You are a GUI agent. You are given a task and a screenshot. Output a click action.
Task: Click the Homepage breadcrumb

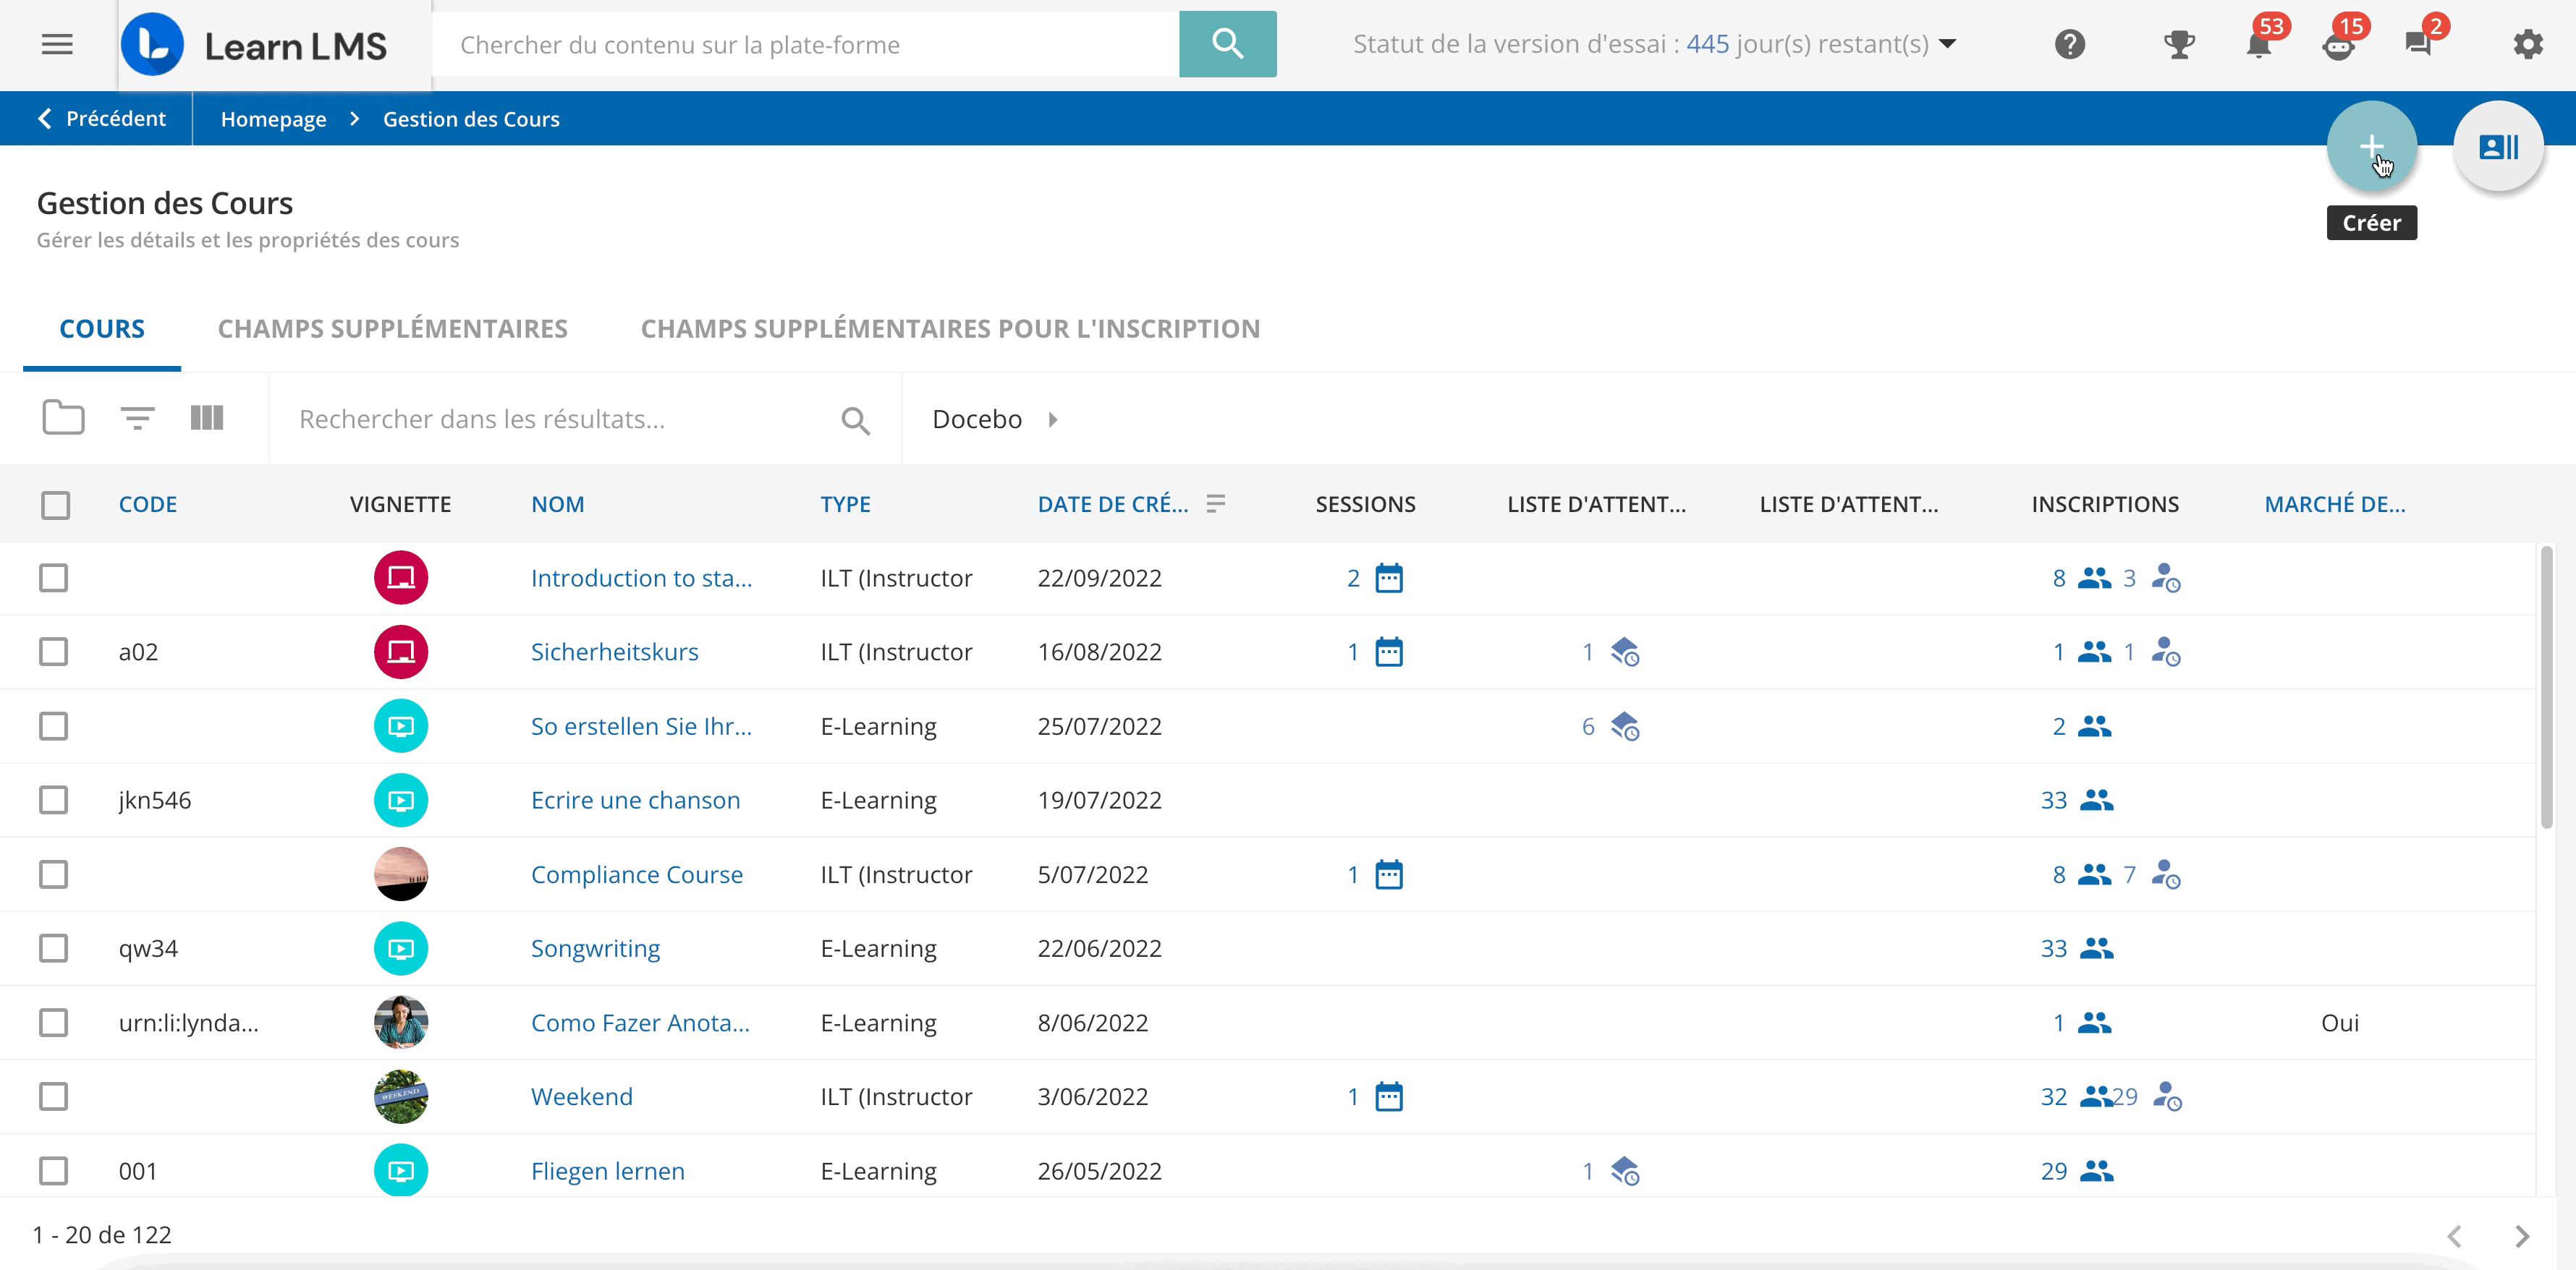[x=273, y=119]
